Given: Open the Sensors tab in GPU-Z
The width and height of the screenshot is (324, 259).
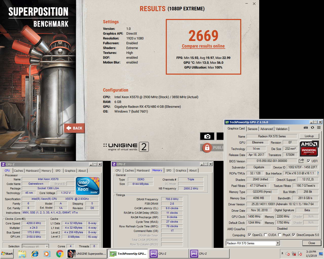Looking at the screenshot, I should tap(252, 129).
